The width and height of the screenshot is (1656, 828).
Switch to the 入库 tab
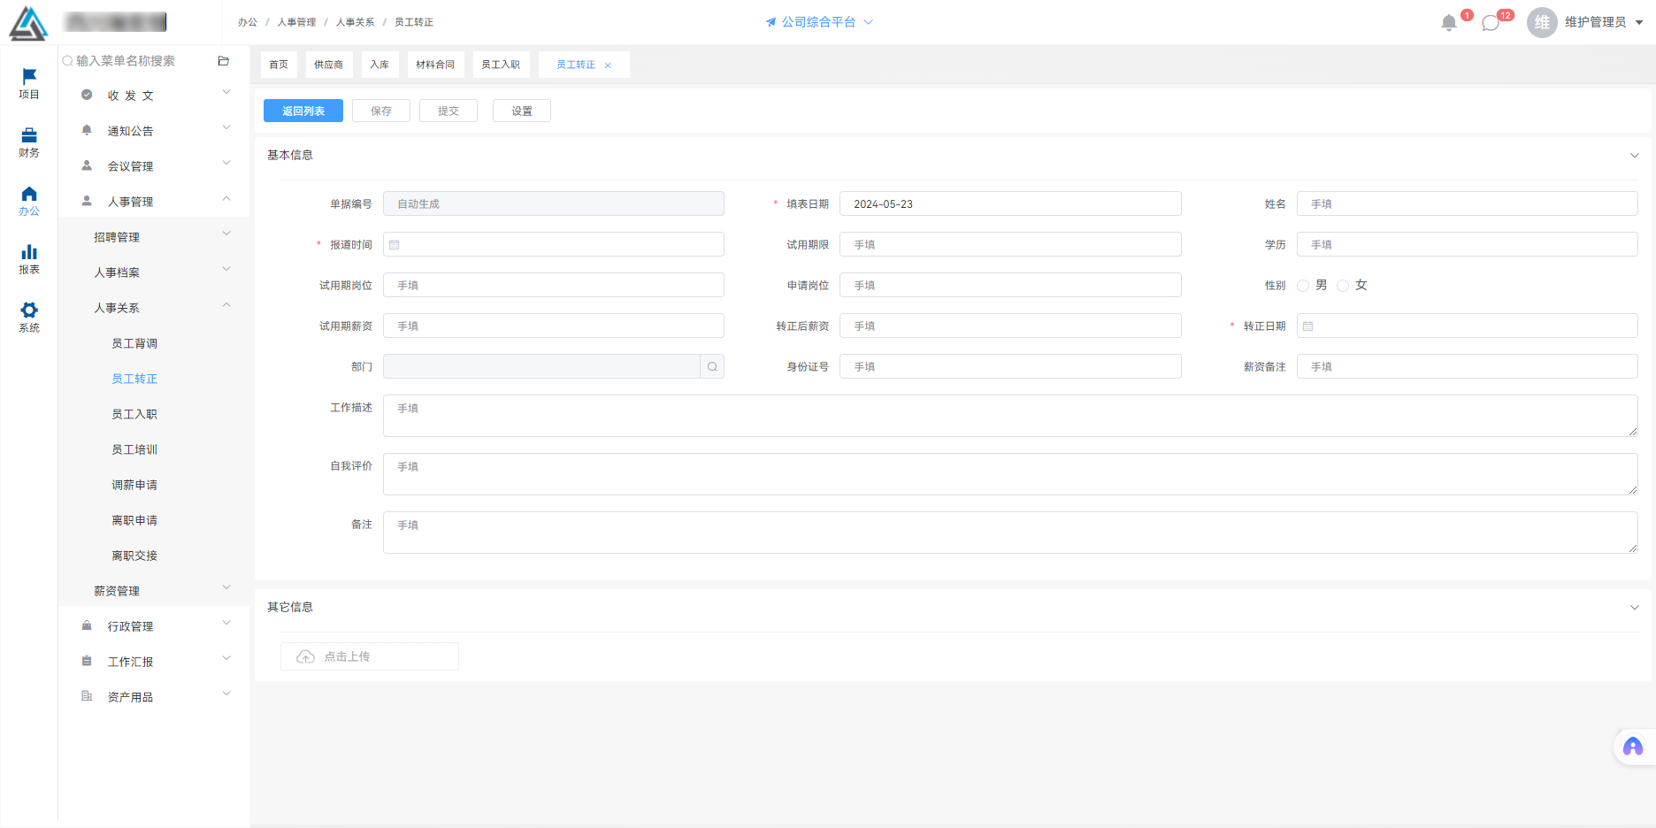[x=379, y=65]
